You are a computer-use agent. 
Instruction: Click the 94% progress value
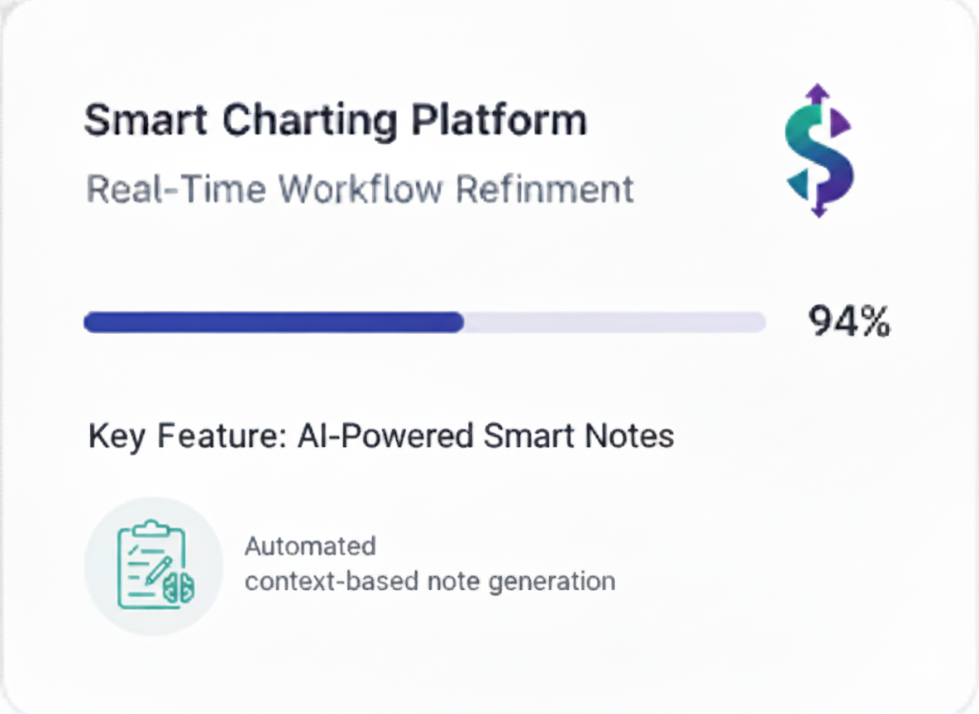tap(848, 321)
